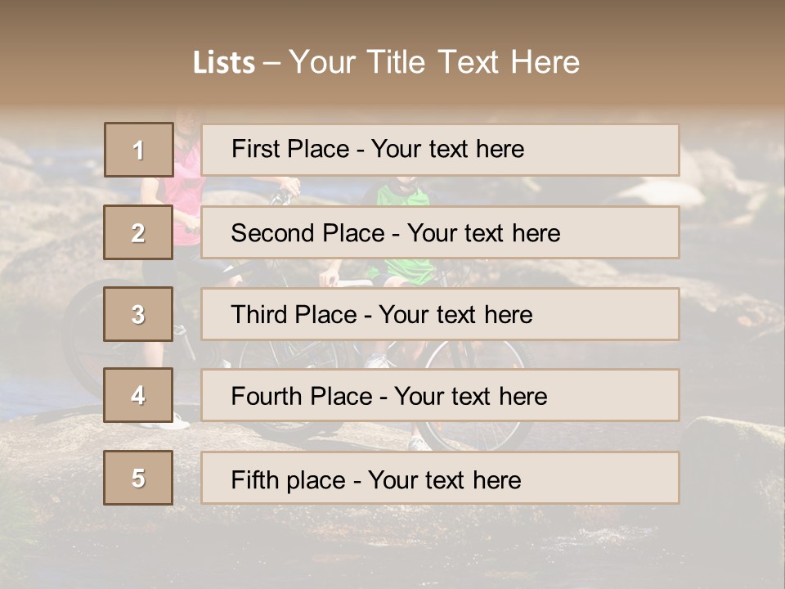Select the "Third Place" text bar
The height and width of the screenshot is (589, 785).
pos(440,314)
